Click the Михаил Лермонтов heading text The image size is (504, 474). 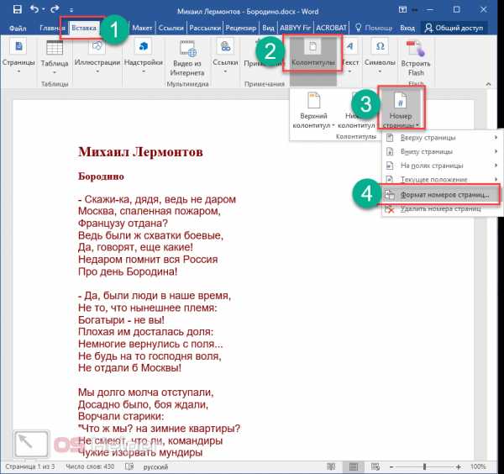coord(140,152)
